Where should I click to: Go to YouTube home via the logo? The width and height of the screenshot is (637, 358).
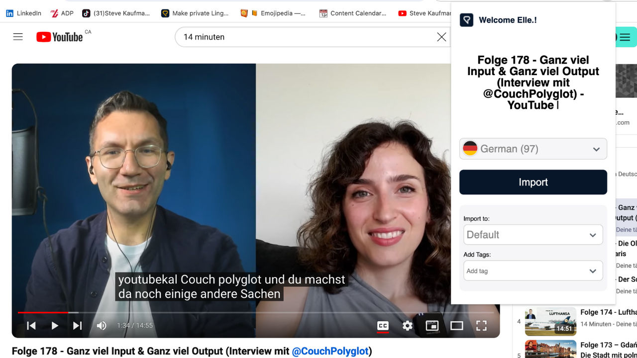pyautogui.click(x=59, y=37)
